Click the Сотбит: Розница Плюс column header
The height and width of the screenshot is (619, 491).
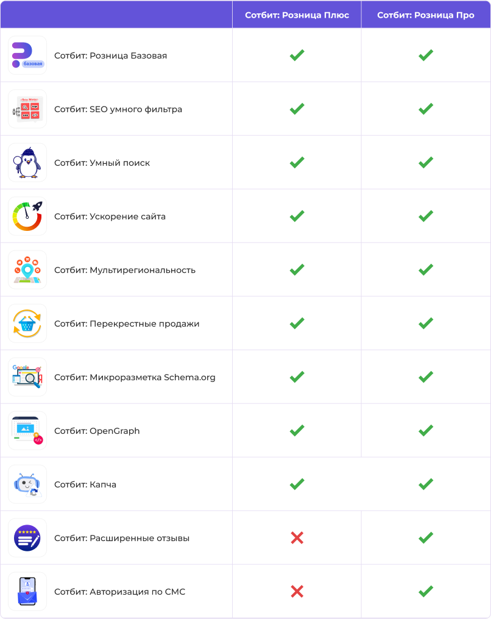297,15
